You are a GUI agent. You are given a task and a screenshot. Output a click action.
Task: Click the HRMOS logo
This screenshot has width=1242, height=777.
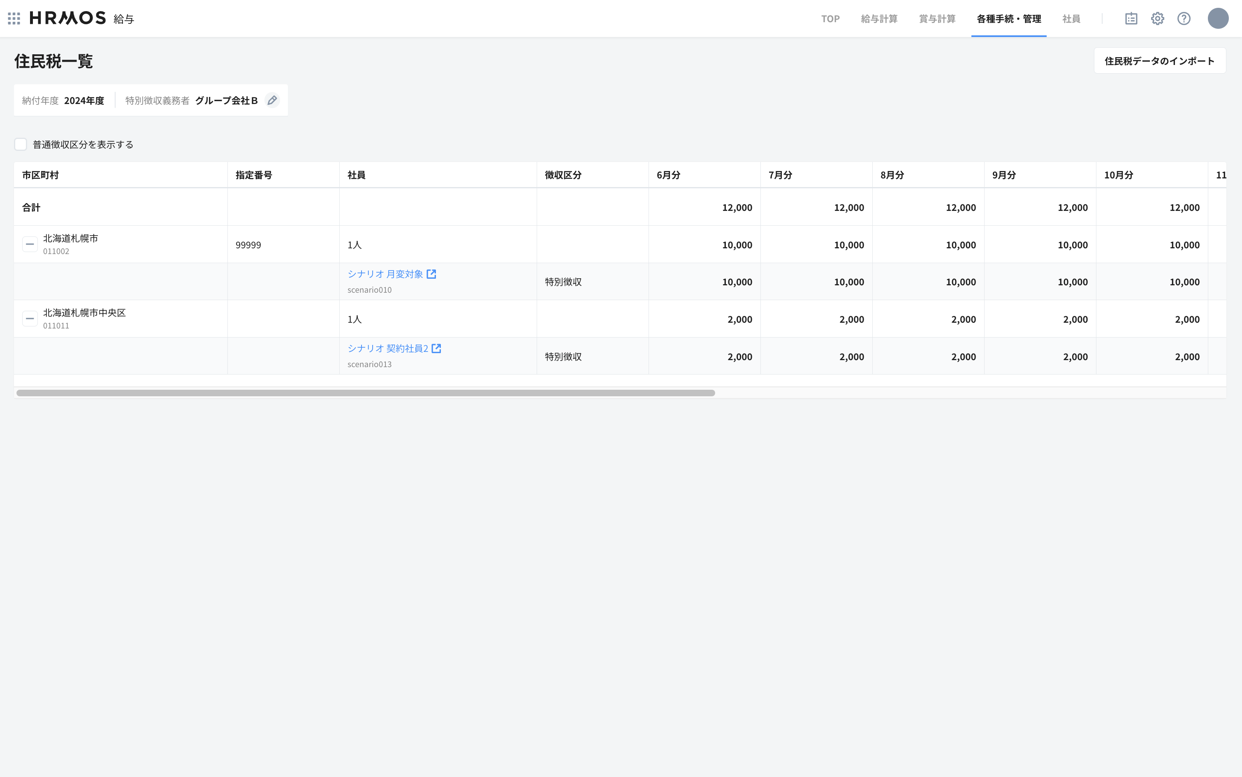68,18
